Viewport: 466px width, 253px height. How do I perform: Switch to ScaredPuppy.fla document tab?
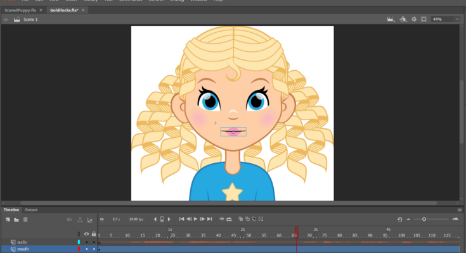click(20, 10)
